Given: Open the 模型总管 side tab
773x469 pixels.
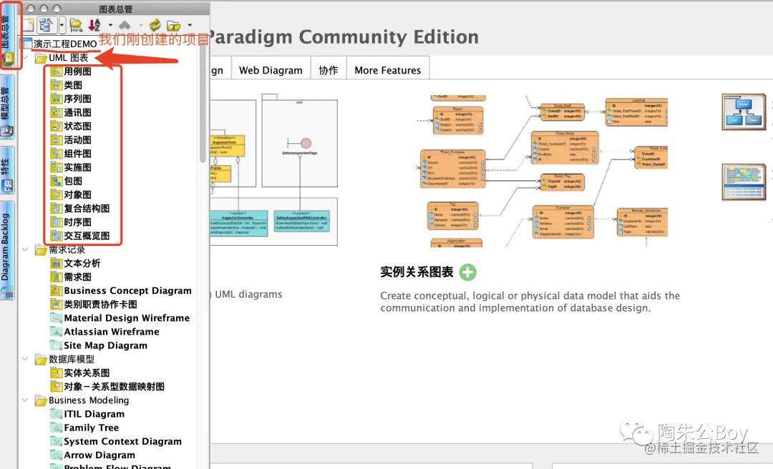Looking at the screenshot, I should [x=6, y=108].
